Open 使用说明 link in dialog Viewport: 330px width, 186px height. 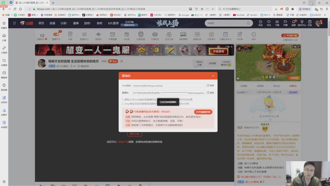166,112
